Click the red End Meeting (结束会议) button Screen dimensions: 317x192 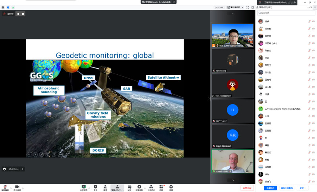pyautogui.click(x=247, y=188)
